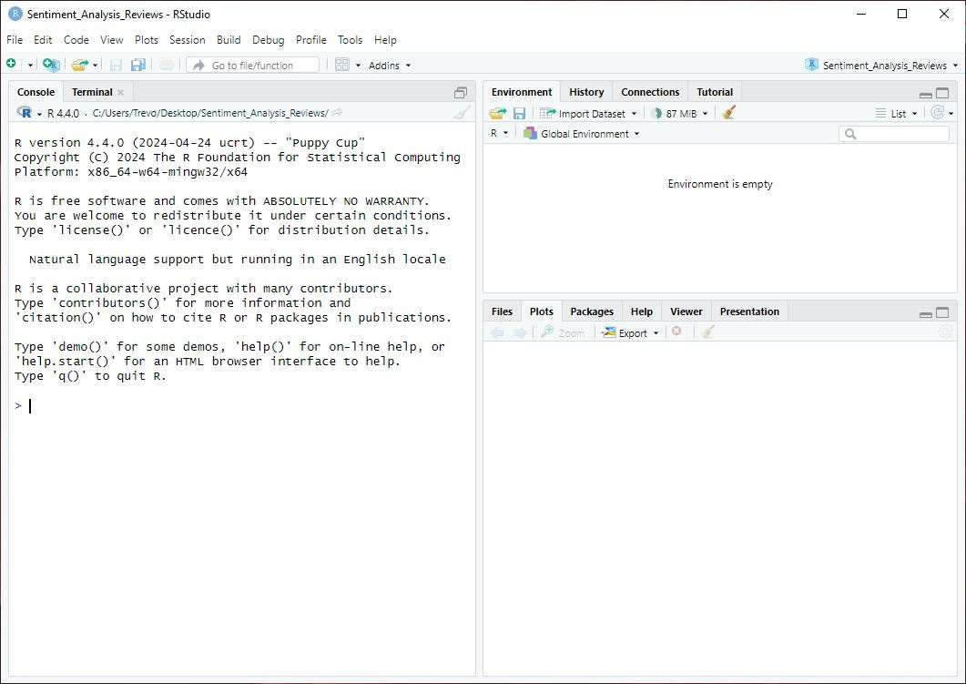Switch to the Environment tab

(522, 92)
